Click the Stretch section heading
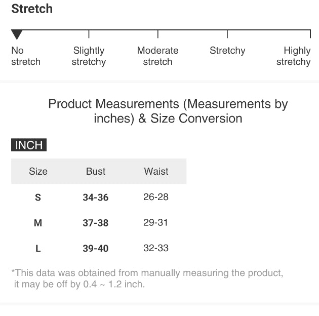 (32, 9)
